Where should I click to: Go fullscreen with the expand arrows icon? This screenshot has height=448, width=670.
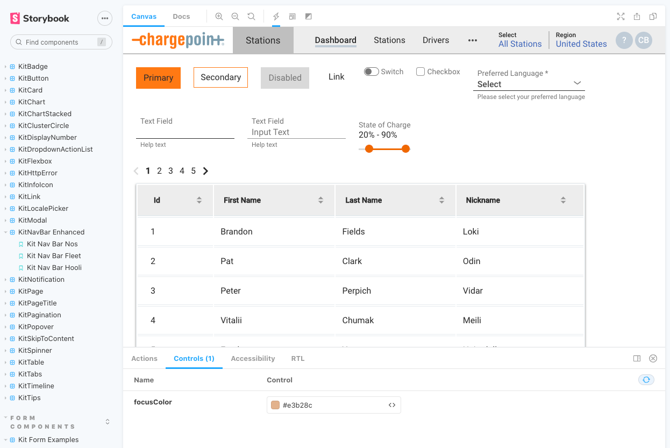621,17
